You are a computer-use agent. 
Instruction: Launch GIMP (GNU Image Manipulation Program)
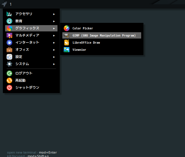(102, 35)
